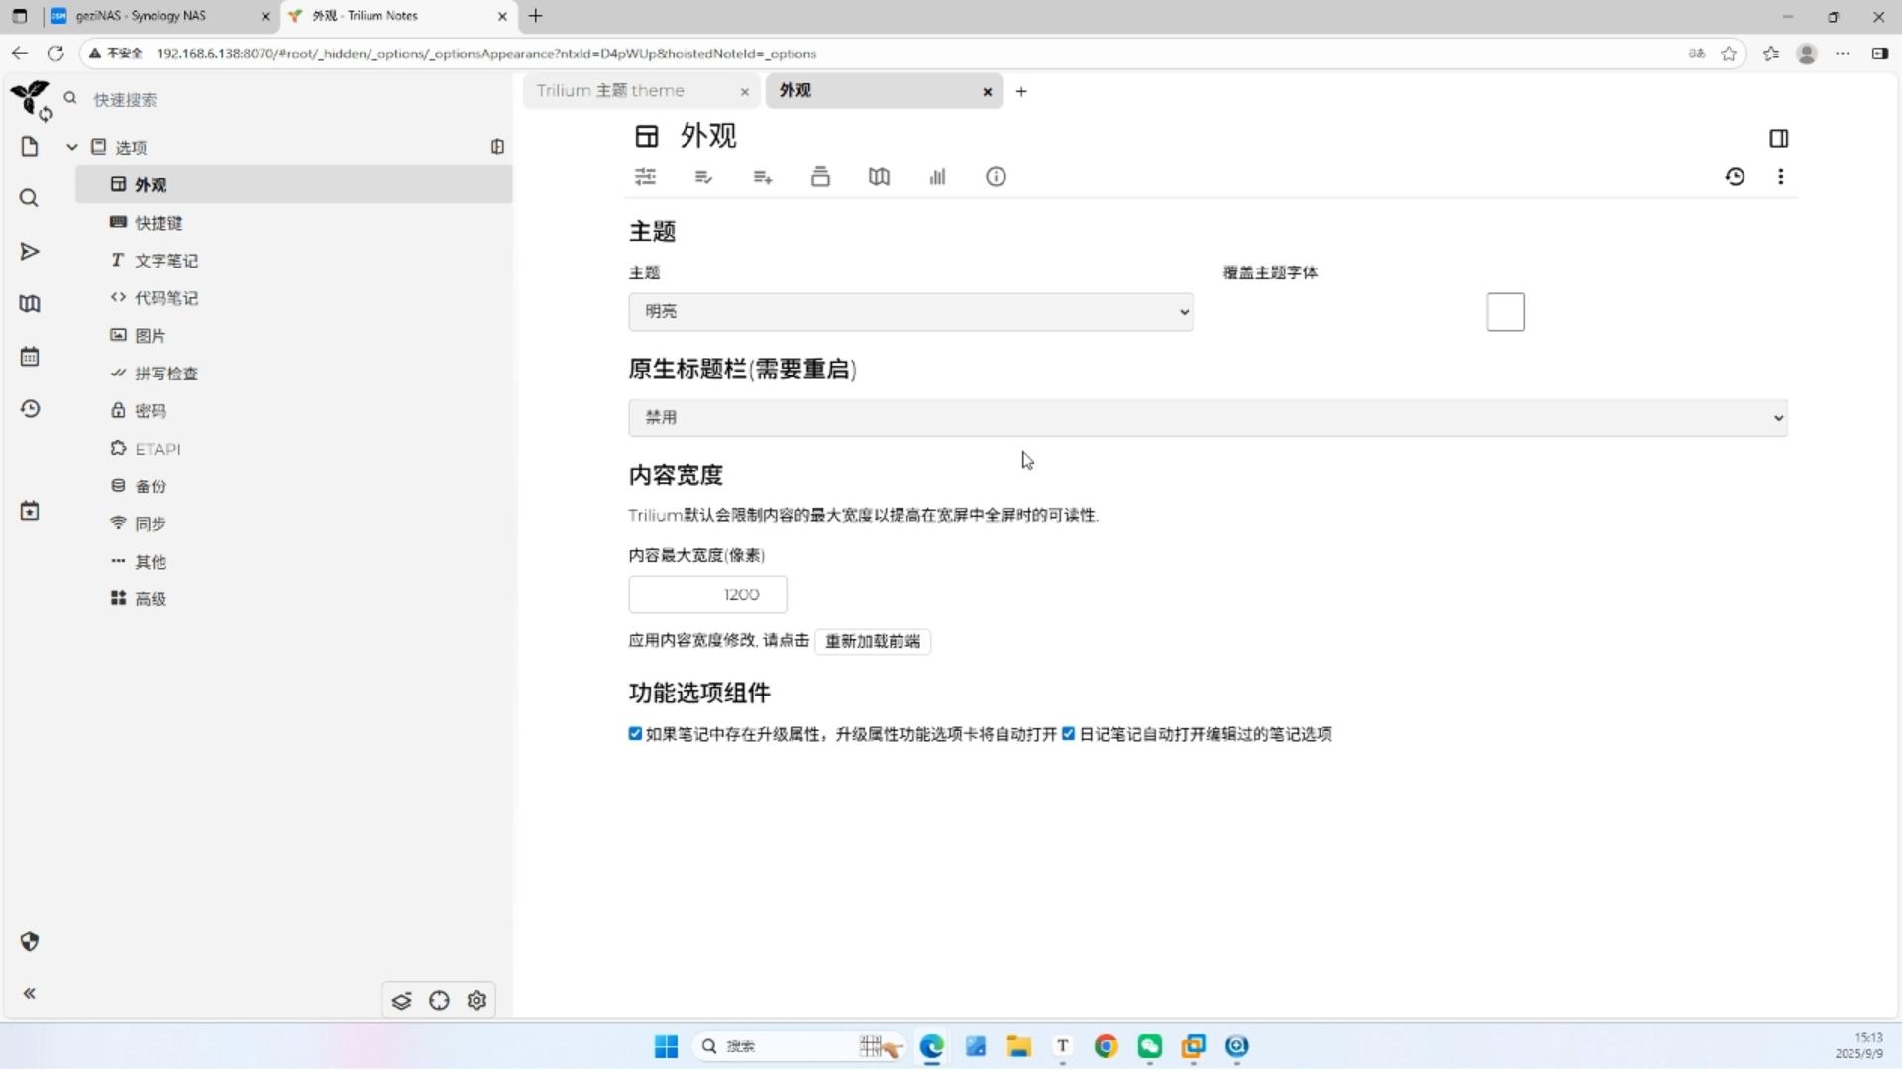
Task: Toggle override theme fonts checkbox
Action: pyautogui.click(x=1505, y=312)
